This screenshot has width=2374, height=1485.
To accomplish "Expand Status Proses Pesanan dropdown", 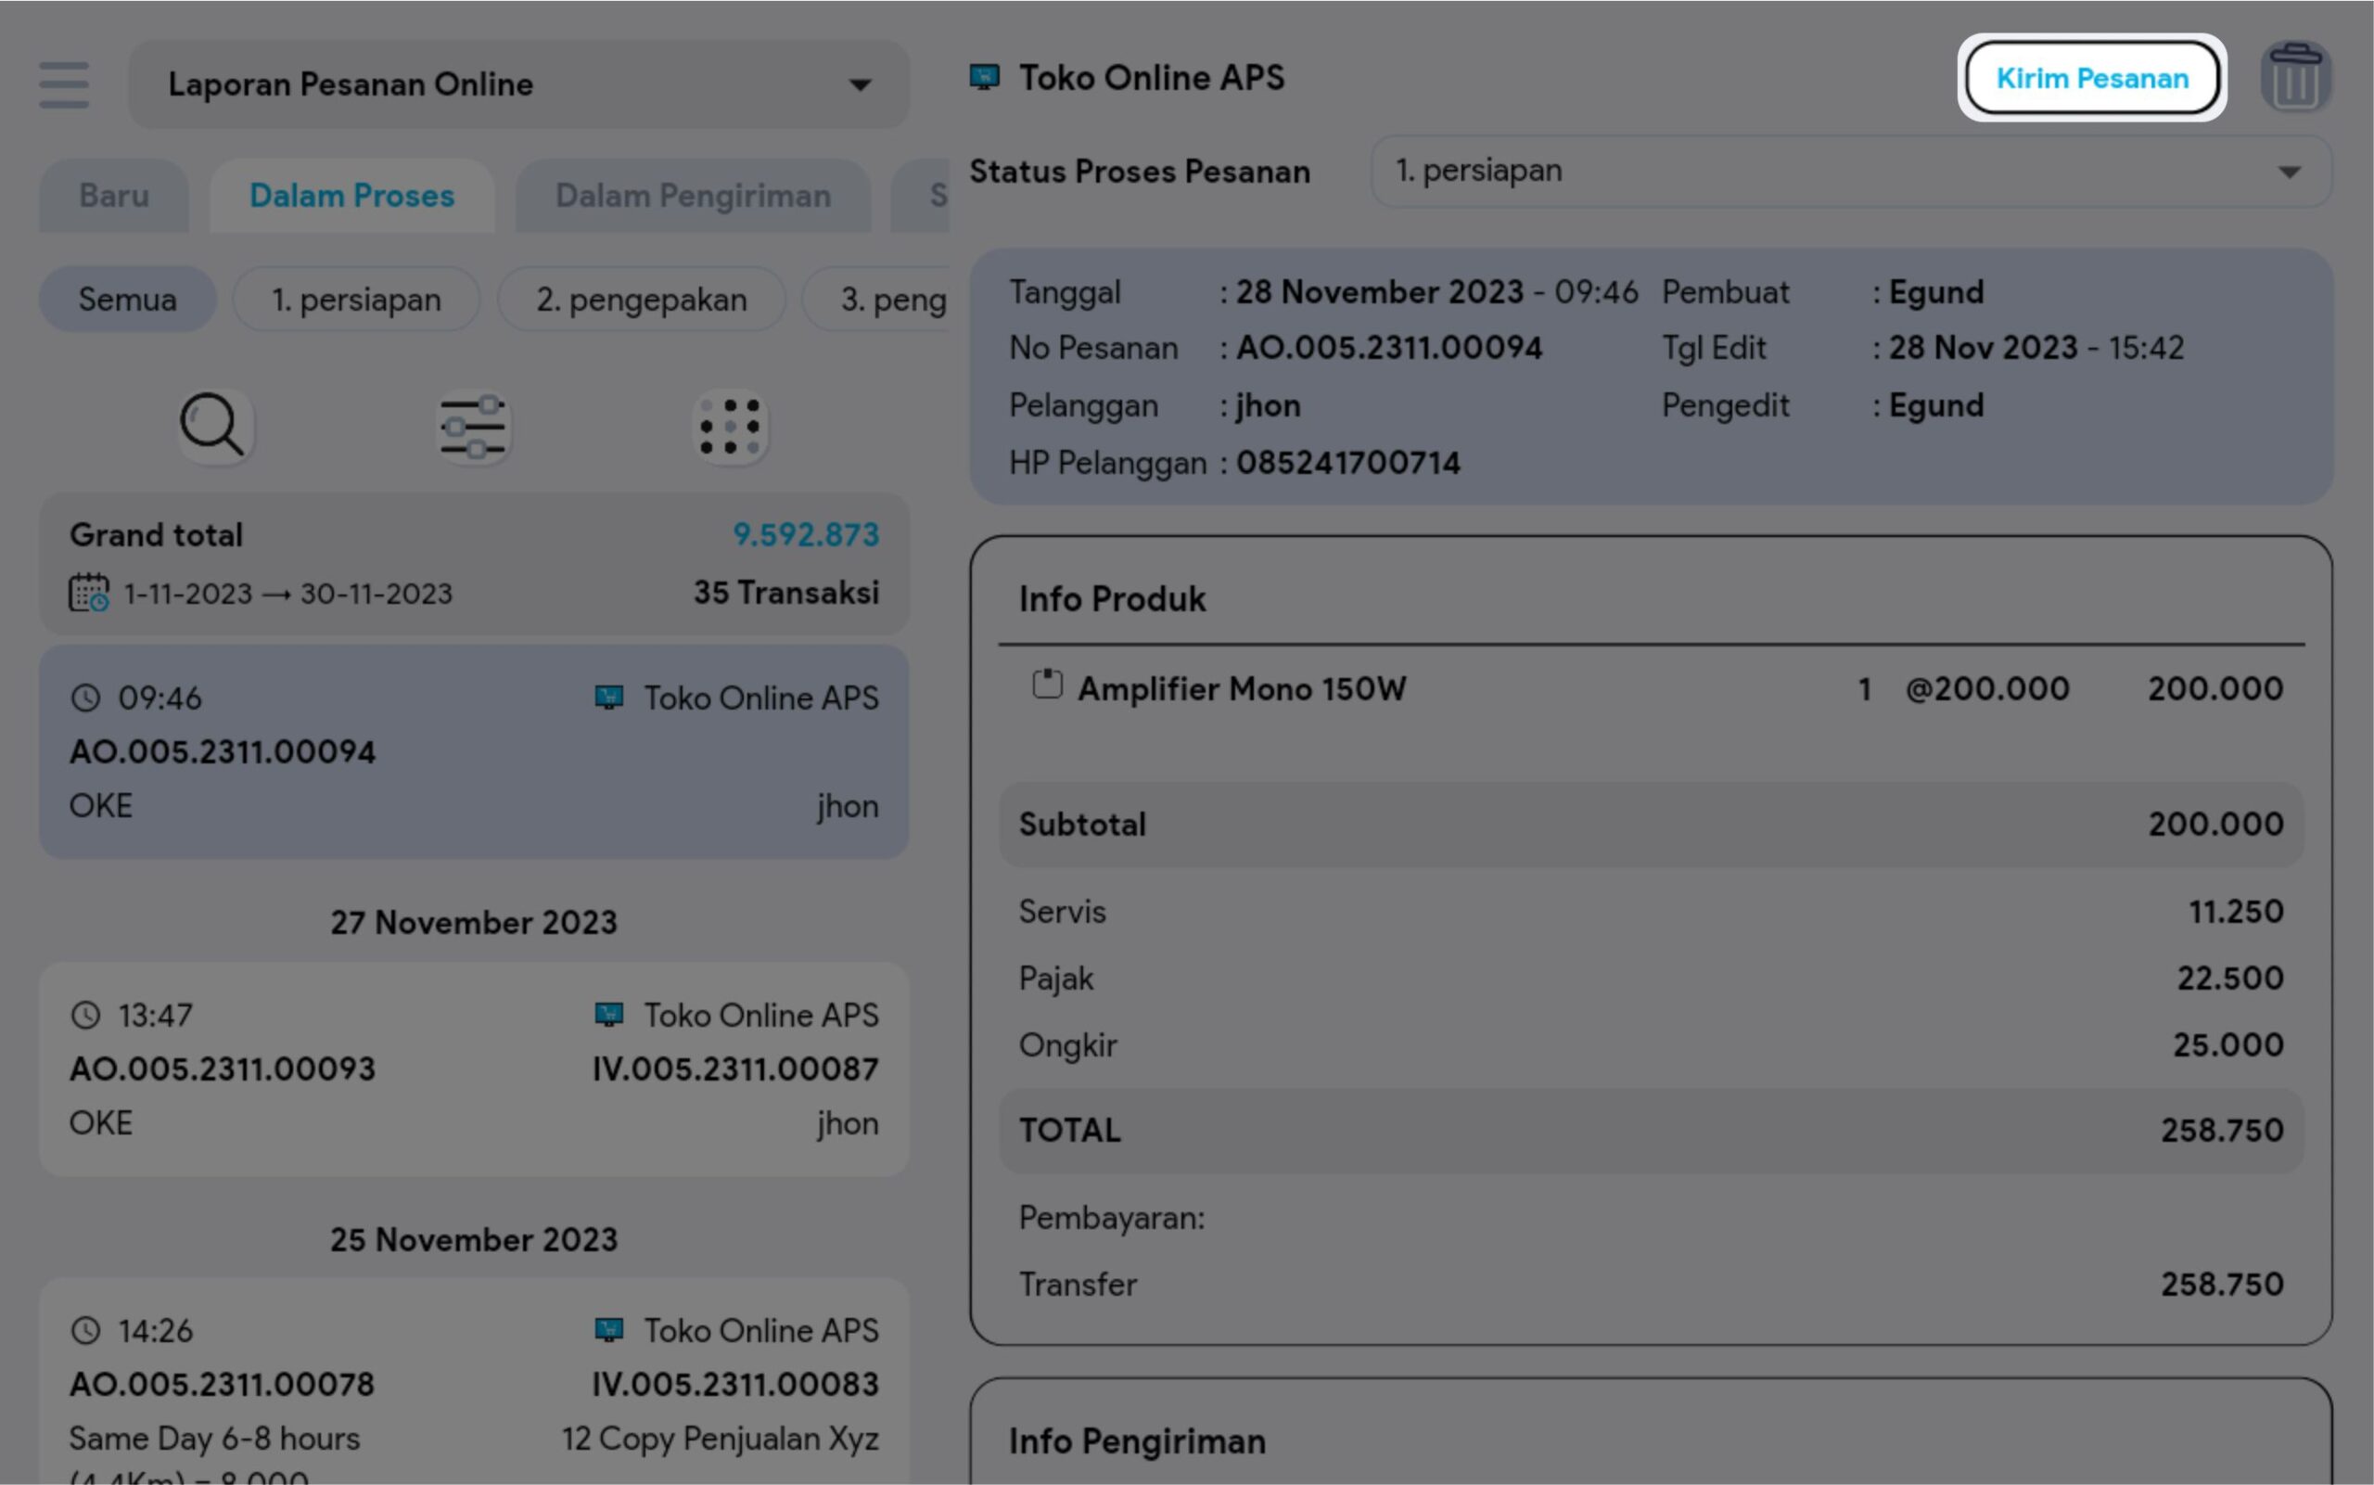I will [1850, 172].
